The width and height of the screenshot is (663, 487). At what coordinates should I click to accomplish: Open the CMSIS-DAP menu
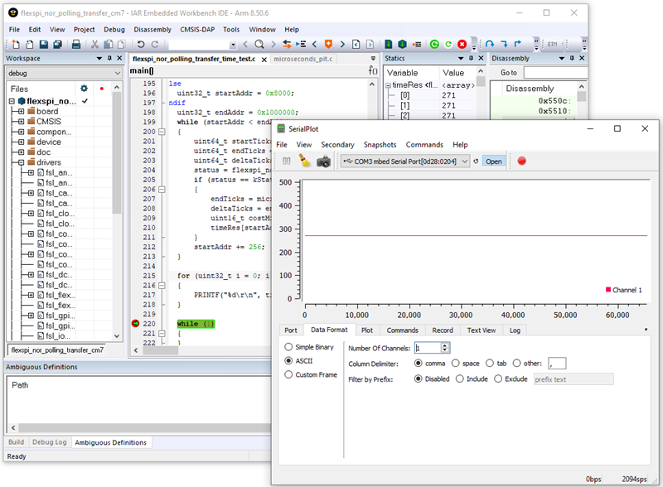[197, 29]
